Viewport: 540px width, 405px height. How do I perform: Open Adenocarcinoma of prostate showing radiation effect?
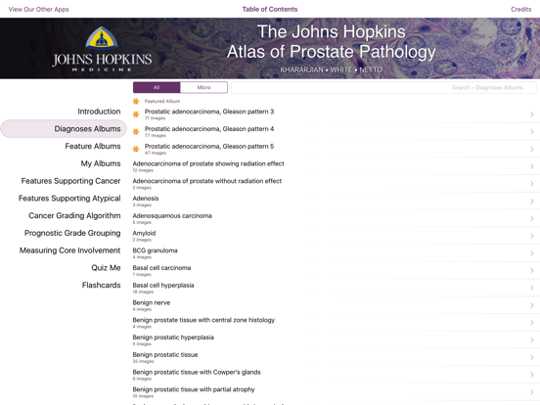[337, 166]
